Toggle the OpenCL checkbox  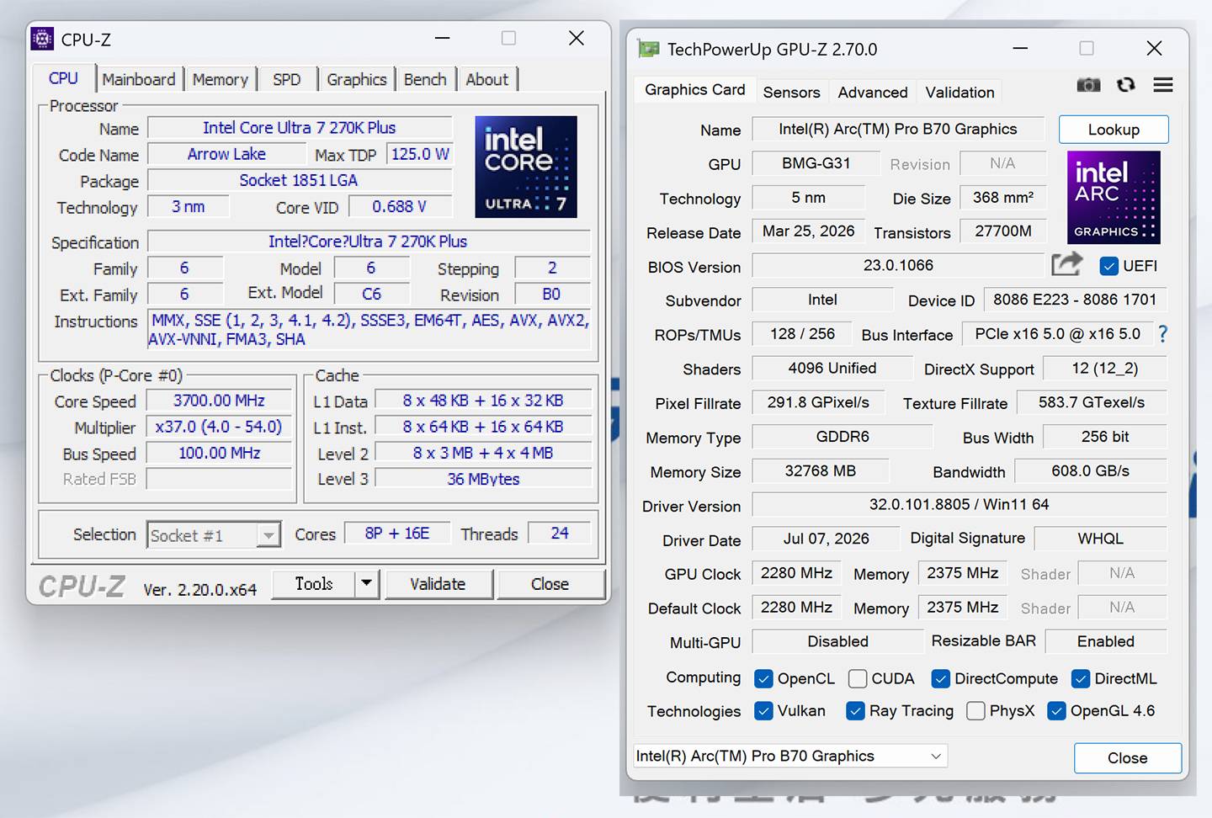[763, 678]
